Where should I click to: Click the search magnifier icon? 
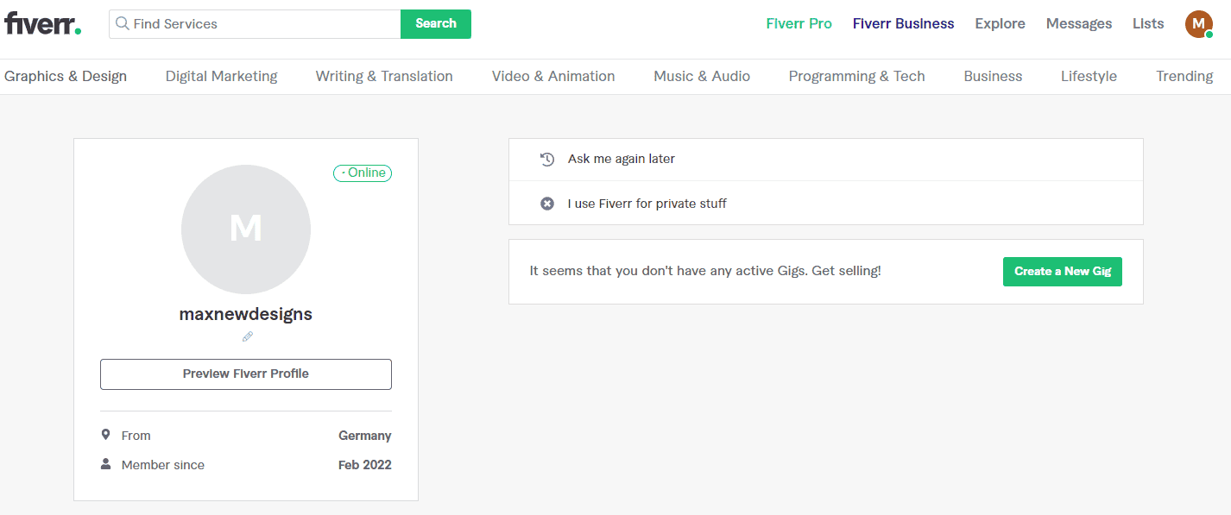click(x=123, y=24)
